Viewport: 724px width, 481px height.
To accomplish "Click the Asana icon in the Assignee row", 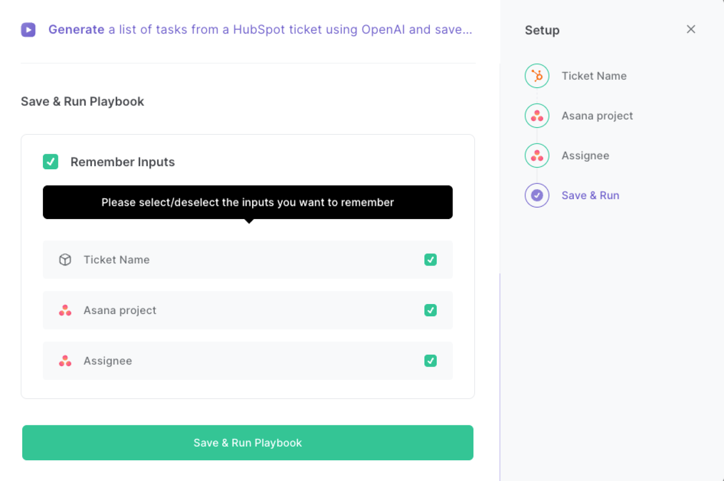I will 65,361.
